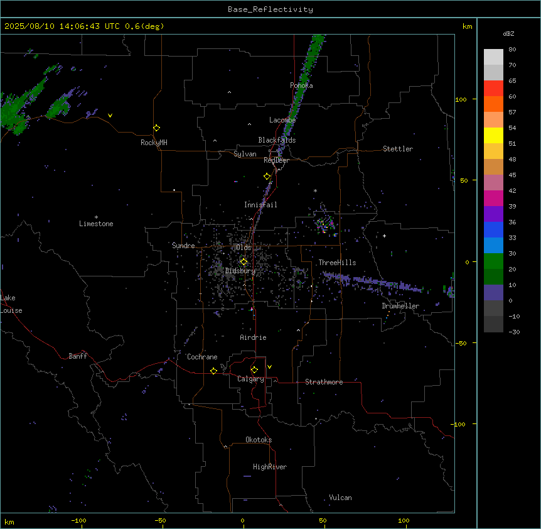Click the Limestone label

pos(96,224)
